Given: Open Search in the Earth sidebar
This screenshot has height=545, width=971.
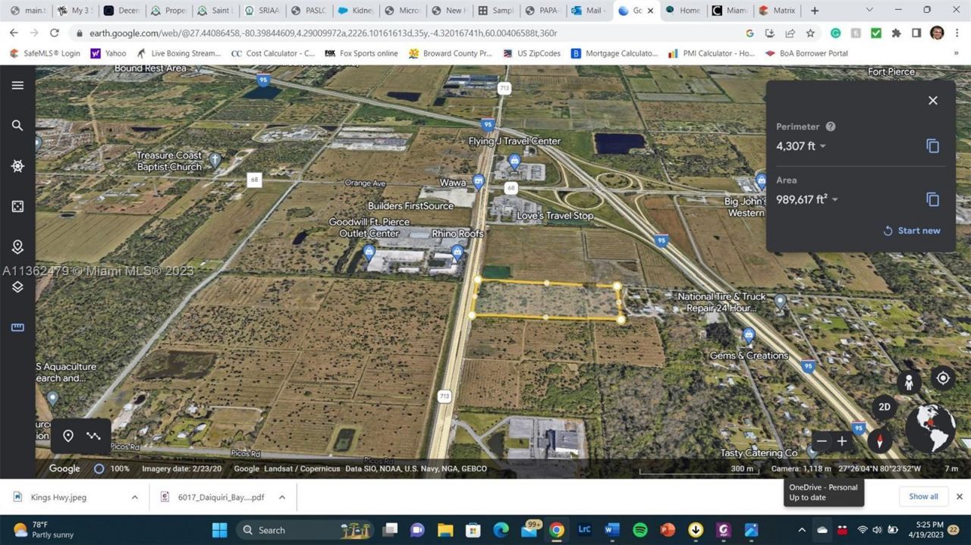Looking at the screenshot, I should pyautogui.click(x=17, y=125).
